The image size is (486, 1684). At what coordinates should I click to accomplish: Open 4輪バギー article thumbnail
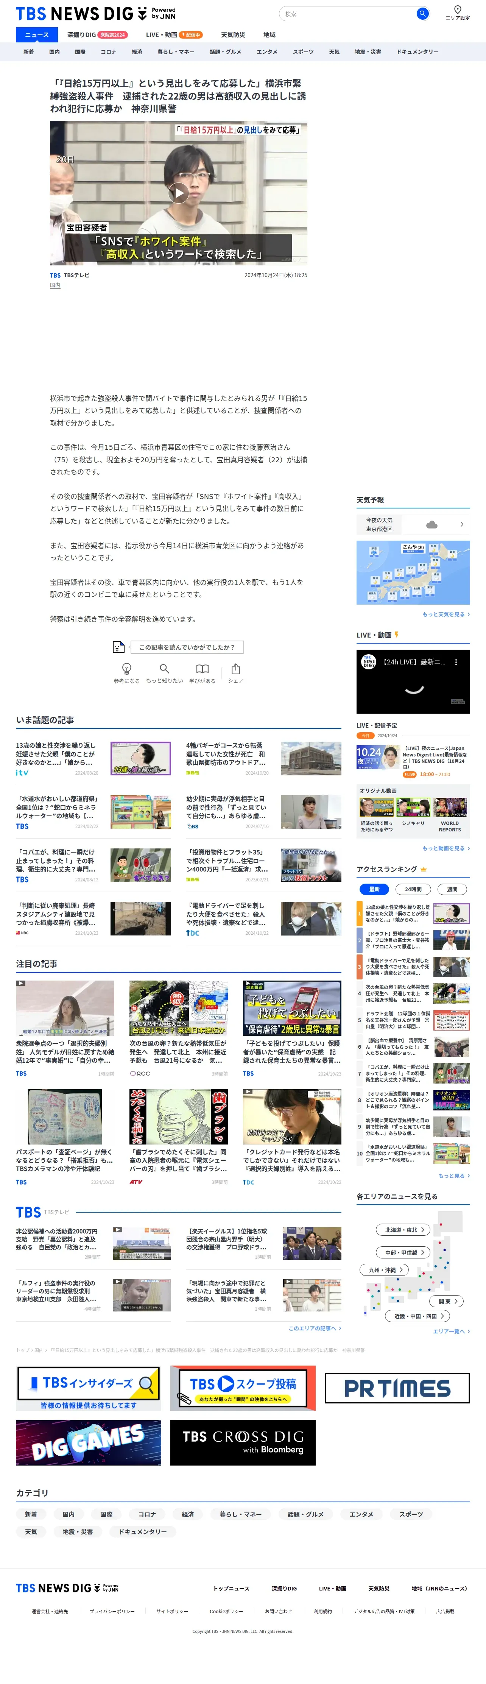pos(311,758)
